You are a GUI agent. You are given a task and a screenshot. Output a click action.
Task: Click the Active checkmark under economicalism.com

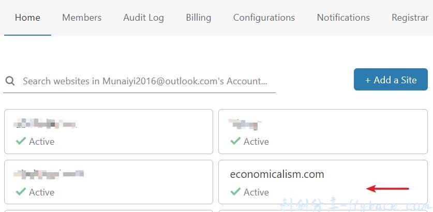click(235, 192)
